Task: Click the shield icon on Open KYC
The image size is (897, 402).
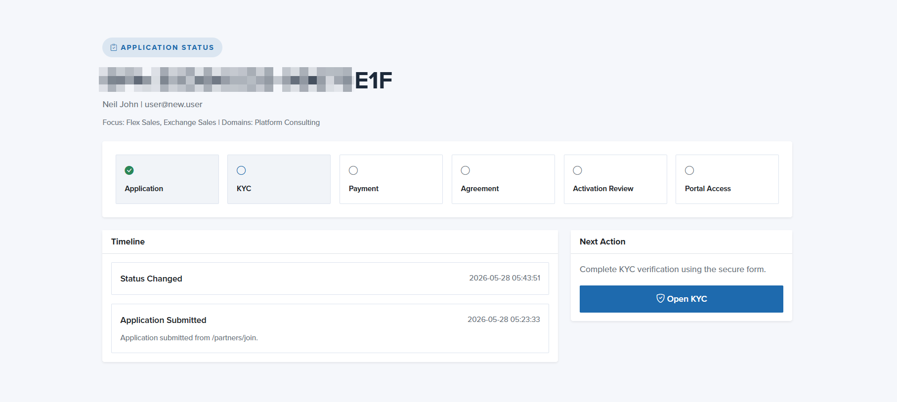Action: 660,298
